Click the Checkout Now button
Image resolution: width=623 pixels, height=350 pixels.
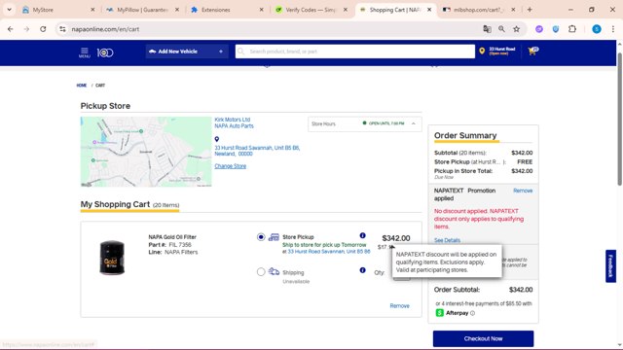483,338
